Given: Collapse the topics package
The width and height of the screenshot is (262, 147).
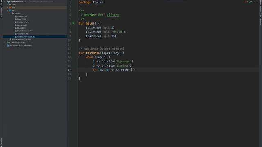Looking at the screenshot, I should click(10, 13).
